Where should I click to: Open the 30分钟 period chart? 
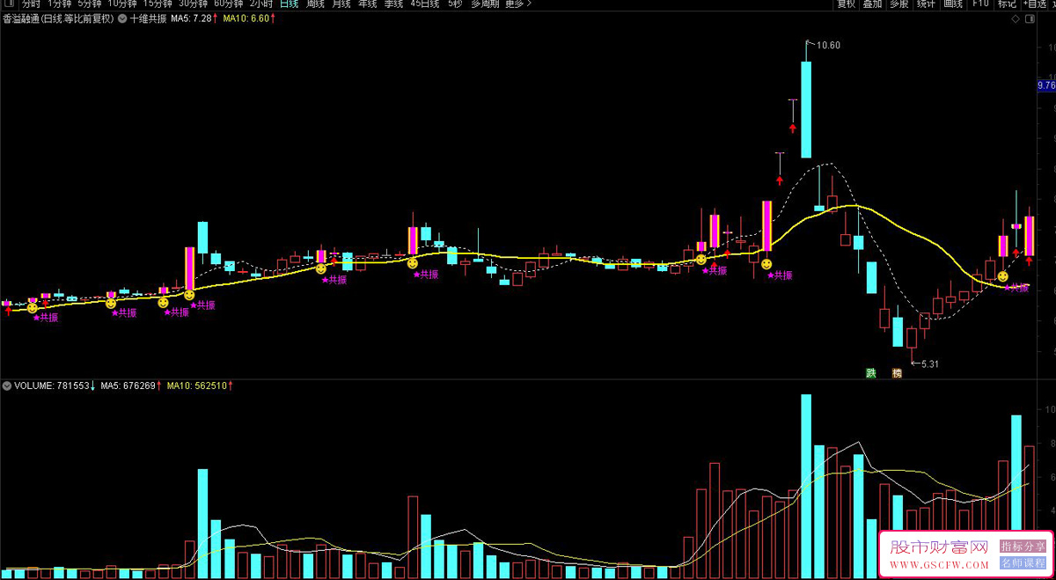[x=193, y=4]
